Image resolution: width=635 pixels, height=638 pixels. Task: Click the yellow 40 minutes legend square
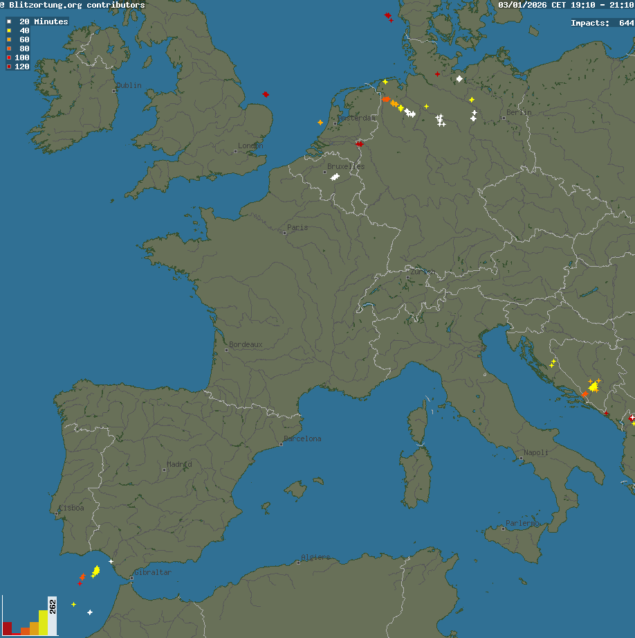pos(9,30)
